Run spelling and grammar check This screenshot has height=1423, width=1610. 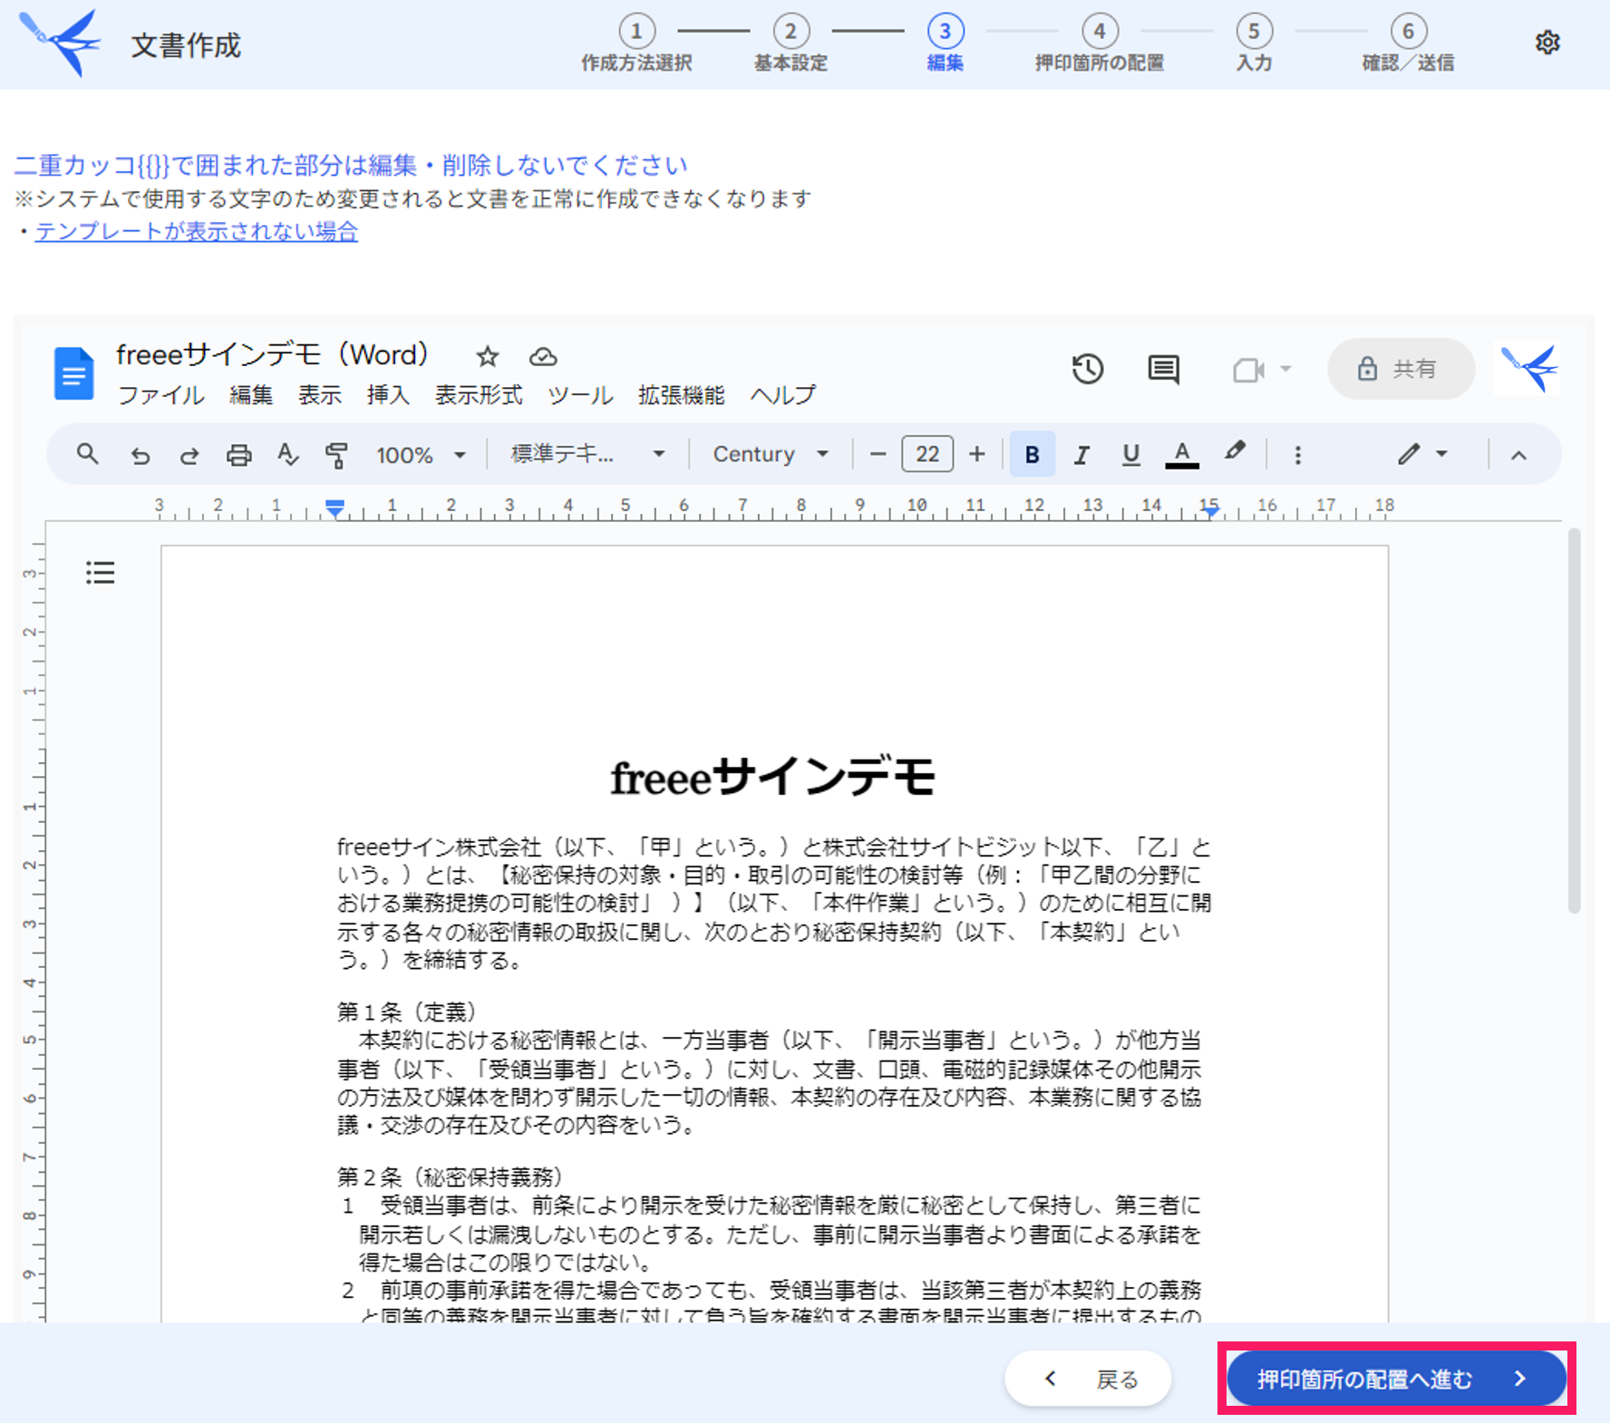tap(287, 454)
